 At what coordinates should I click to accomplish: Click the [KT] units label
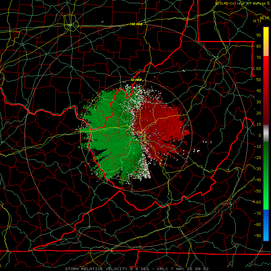257,21
